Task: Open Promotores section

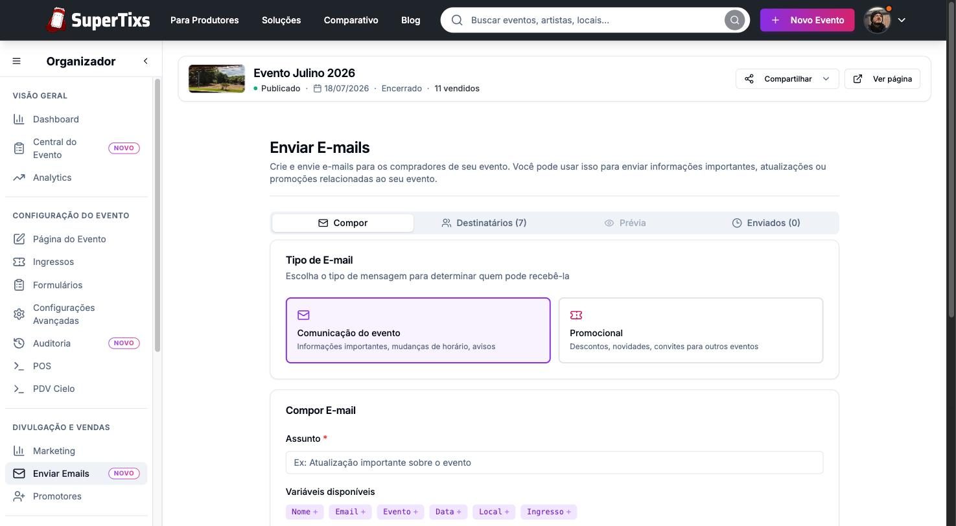Action: [76, 496]
